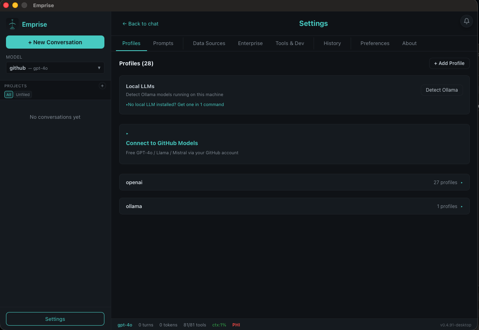Viewport: 479px width, 330px height.
Task: Expand 'No local LLM installed?' hint
Action: [x=175, y=104]
